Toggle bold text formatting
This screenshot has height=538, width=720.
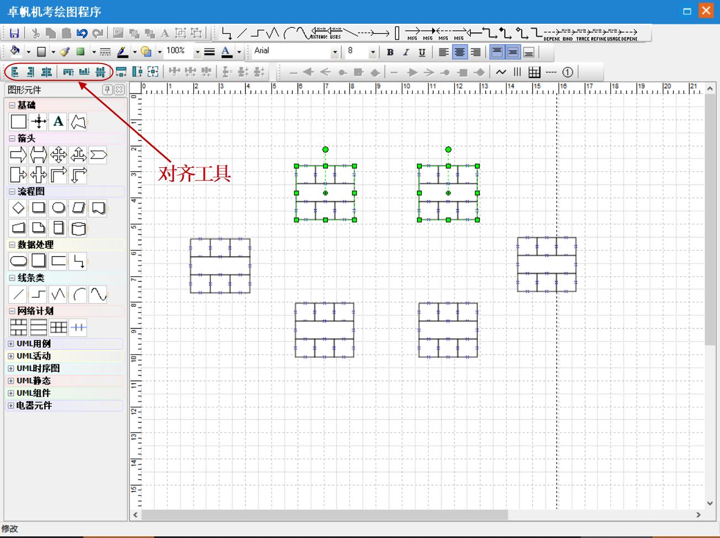[390, 52]
